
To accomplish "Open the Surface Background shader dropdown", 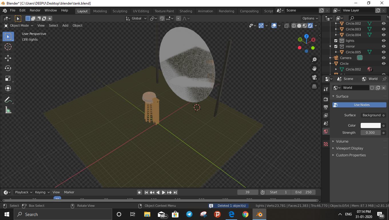I will [x=372, y=115].
